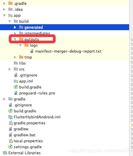Viewport: 133px width, 156px height.
Task: Click the libs folder icon
Action: [16, 63]
